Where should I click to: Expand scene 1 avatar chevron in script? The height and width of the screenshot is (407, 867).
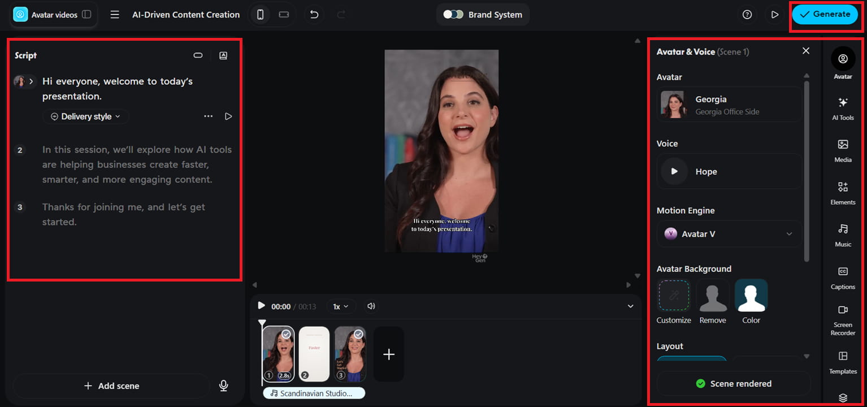31,81
